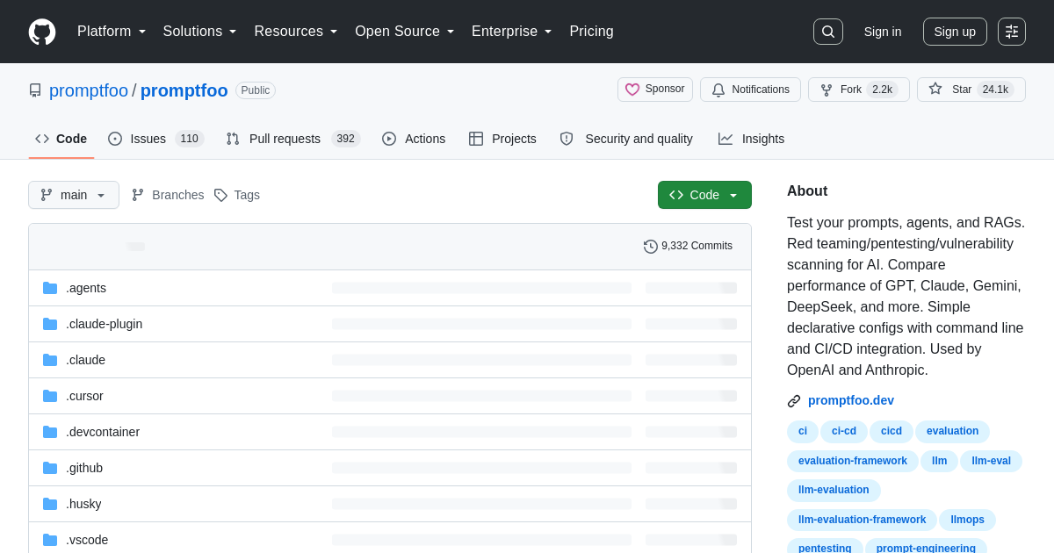Image resolution: width=1054 pixels, height=553 pixels.
Task: Click the Actions play icon
Action: (x=389, y=139)
